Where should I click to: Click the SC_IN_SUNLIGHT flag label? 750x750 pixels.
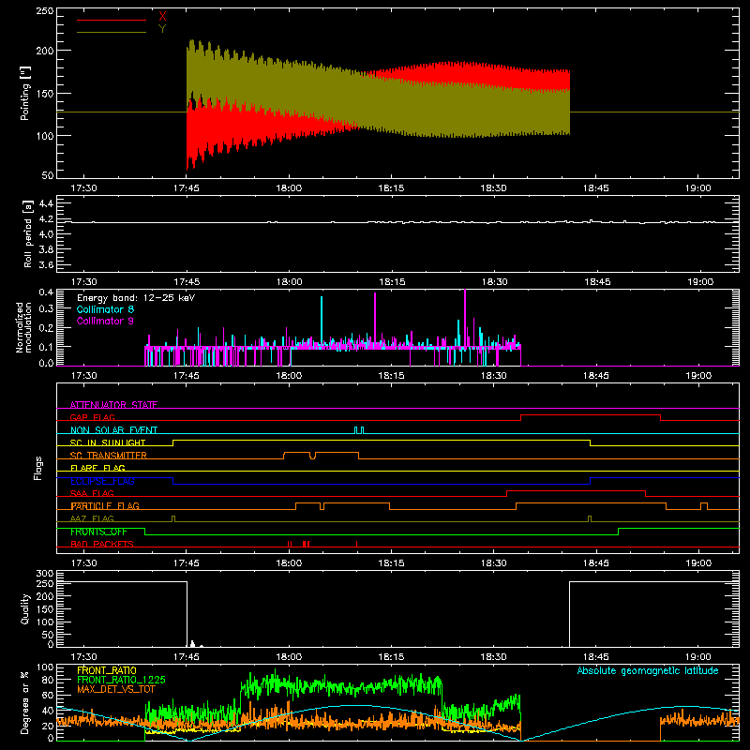[x=108, y=442]
